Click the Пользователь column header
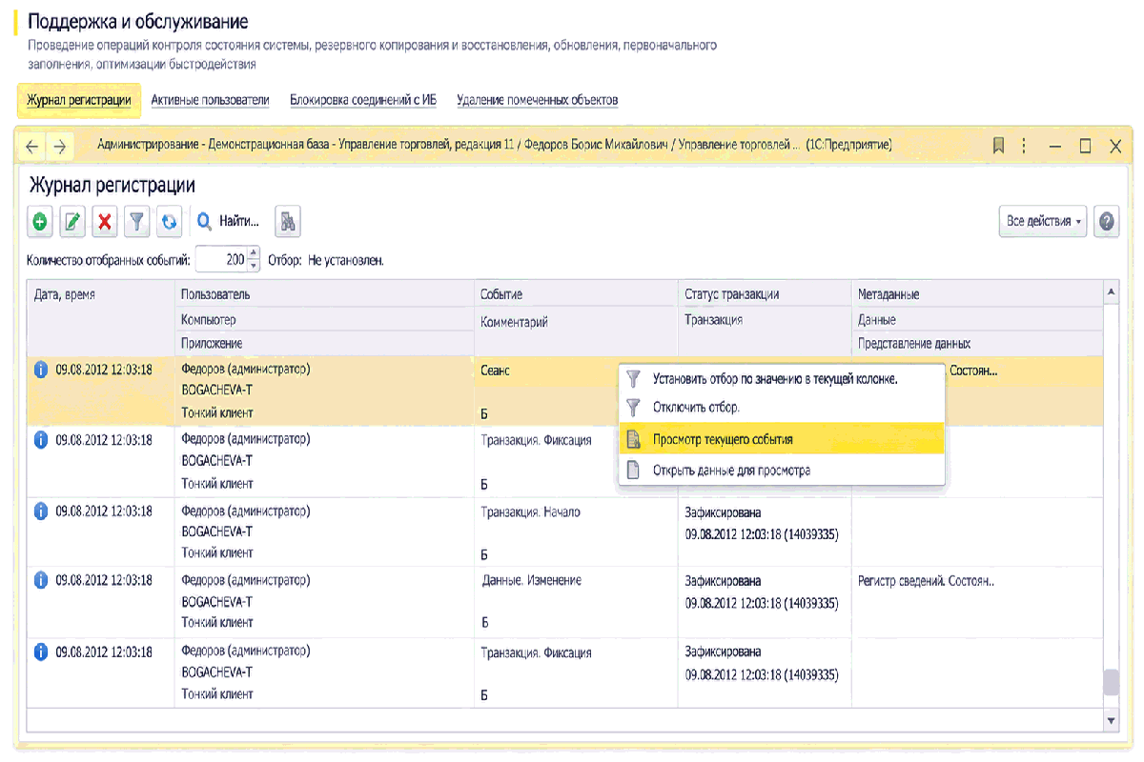1144x762 pixels. (324, 294)
